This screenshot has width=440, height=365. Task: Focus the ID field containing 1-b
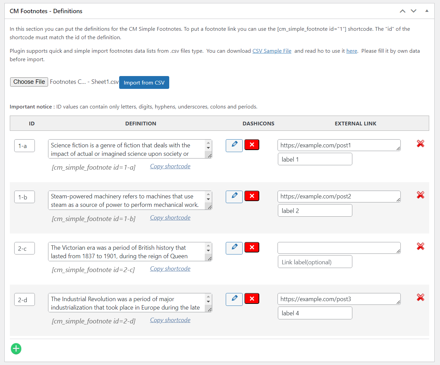(24, 197)
